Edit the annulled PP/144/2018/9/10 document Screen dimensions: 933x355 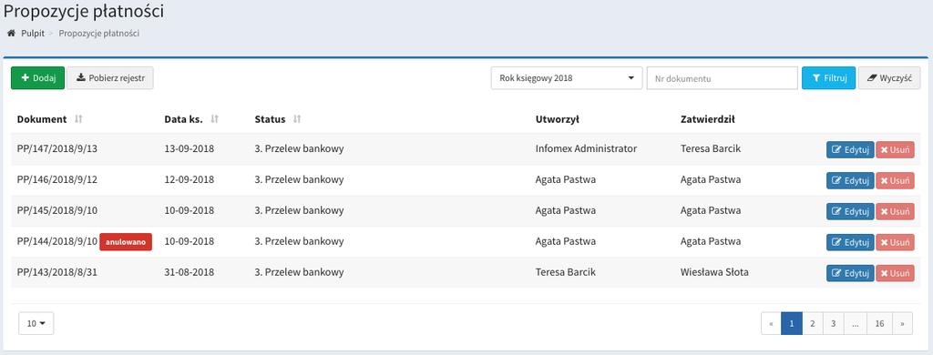pyautogui.click(x=850, y=242)
